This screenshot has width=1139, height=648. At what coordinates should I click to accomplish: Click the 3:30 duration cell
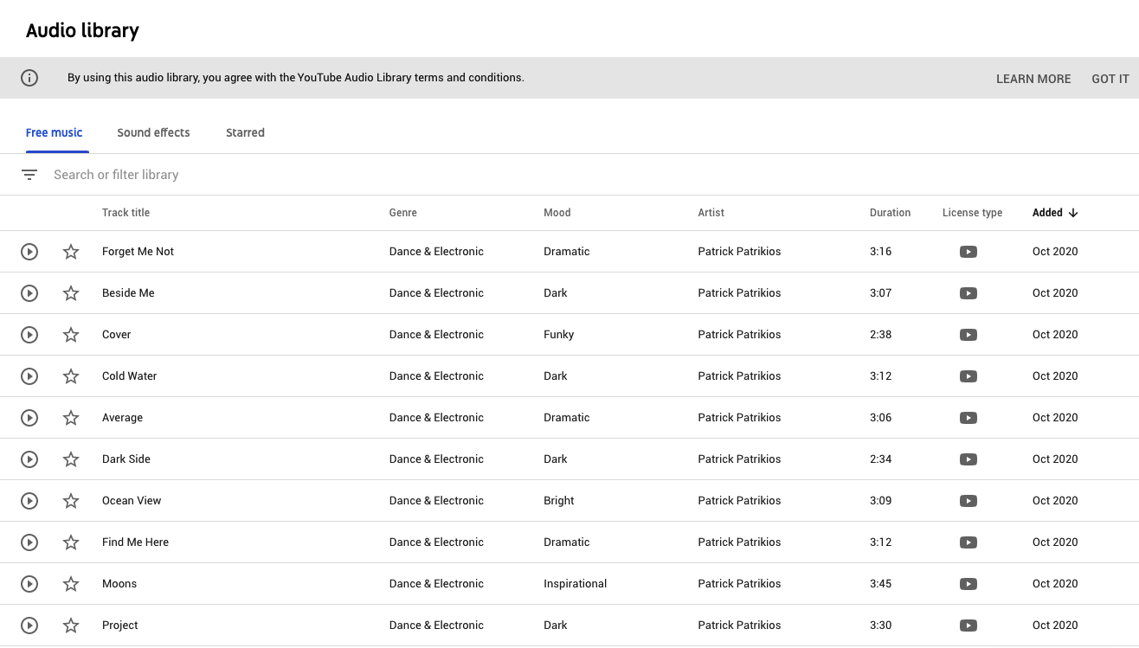(x=880, y=626)
